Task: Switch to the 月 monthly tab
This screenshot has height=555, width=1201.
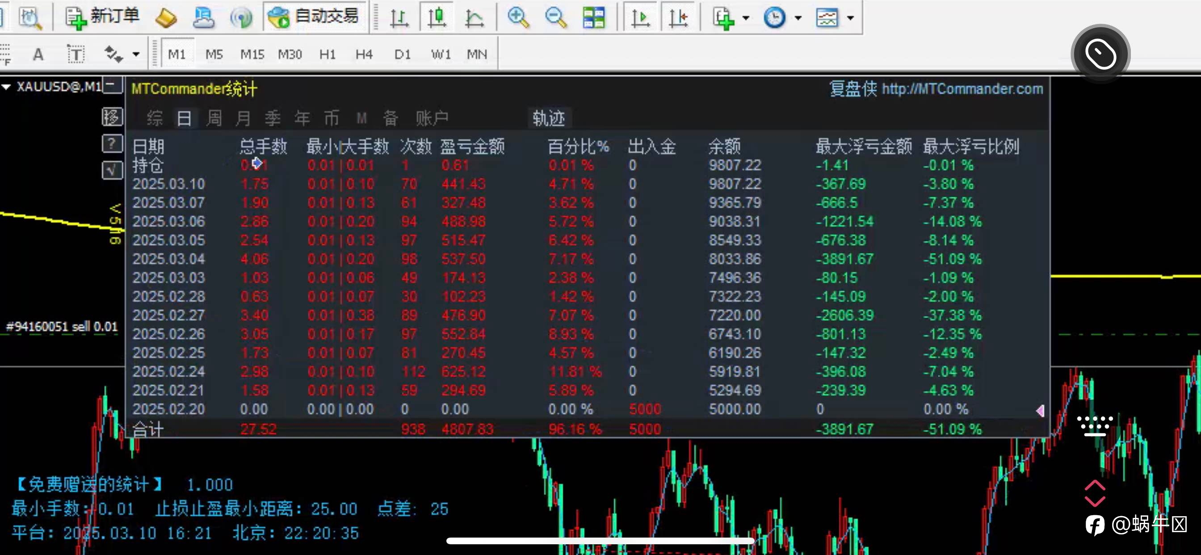Action: tap(244, 118)
